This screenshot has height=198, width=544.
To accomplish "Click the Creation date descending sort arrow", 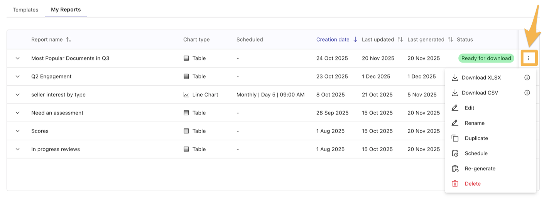I will click(355, 40).
